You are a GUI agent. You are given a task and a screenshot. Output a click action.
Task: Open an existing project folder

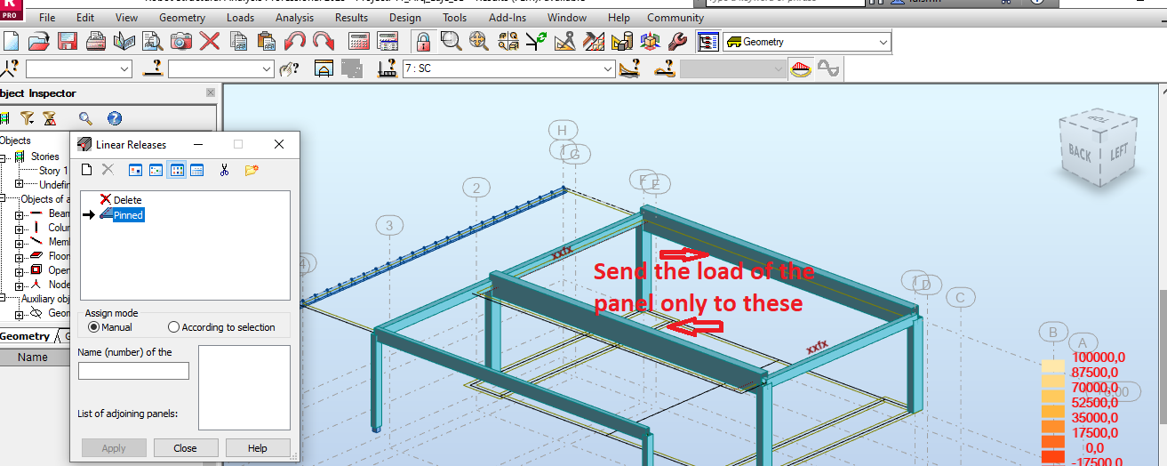click(x=38, y=41)
